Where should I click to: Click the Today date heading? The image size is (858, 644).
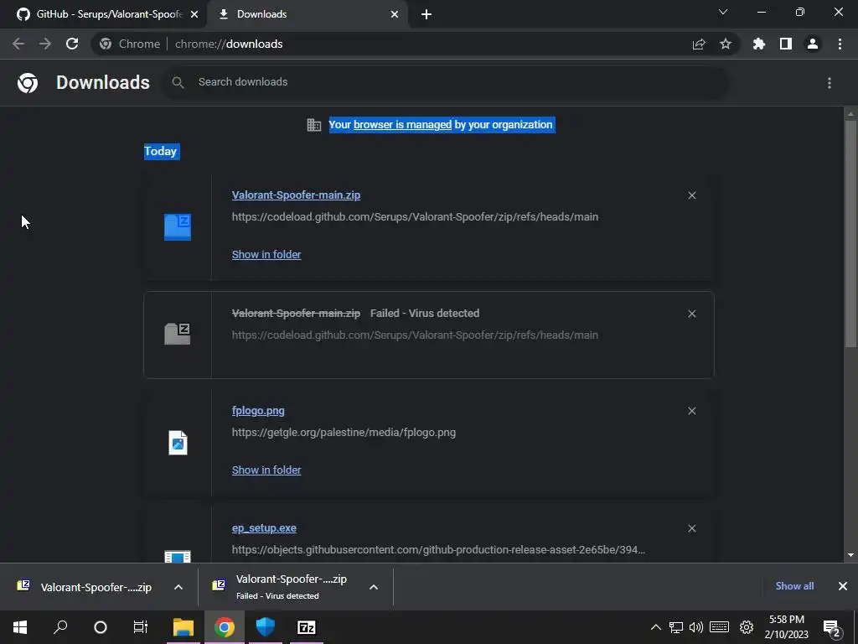(160, 151)
